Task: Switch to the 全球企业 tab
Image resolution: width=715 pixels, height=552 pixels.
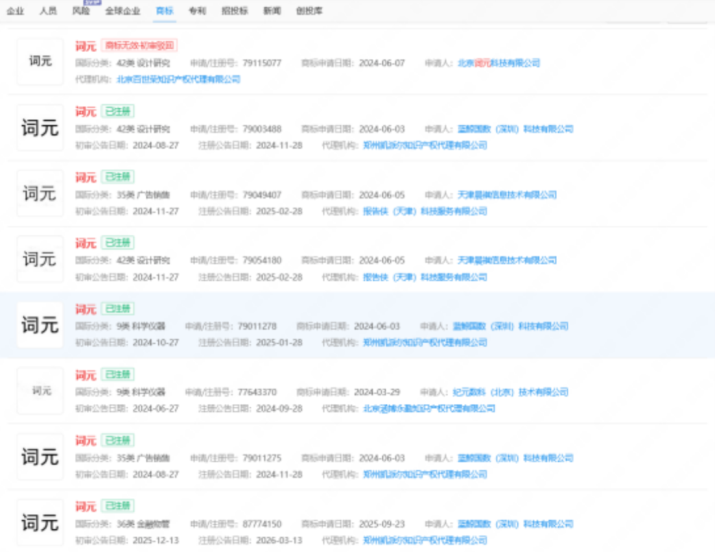Action: tap(122, 11)
